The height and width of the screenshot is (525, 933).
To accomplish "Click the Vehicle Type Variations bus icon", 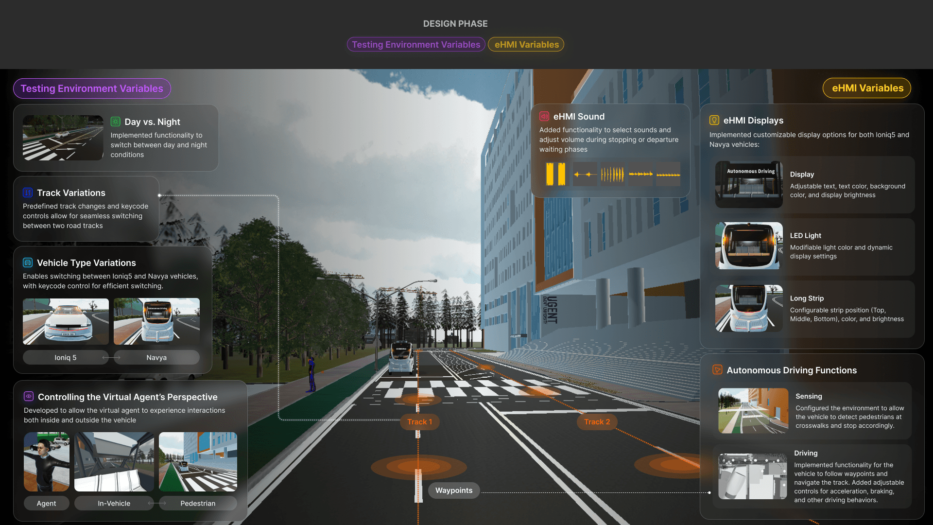I will click(x=28, y=262).
